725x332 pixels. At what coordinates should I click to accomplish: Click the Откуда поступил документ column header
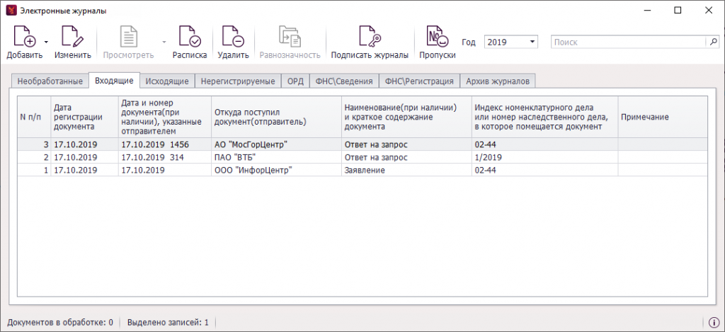point(276,117)
